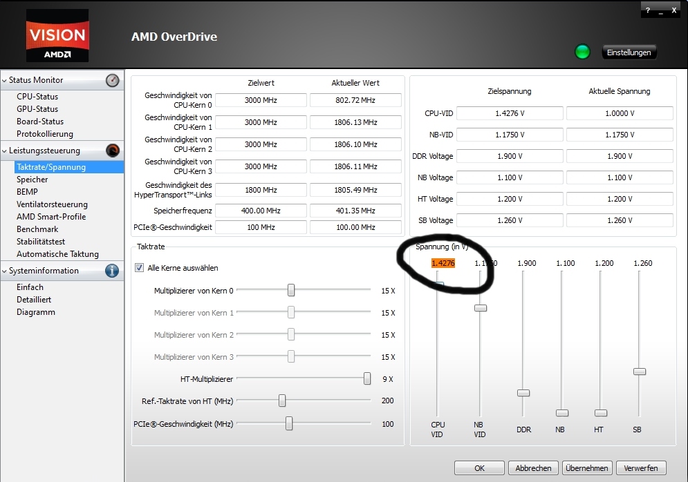Click the help question mark icon

(648, 10)
